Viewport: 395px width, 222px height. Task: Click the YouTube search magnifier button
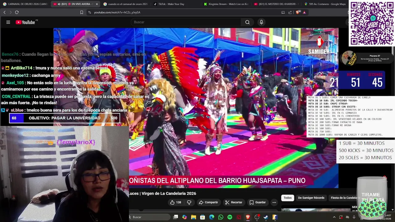(247, 22)
